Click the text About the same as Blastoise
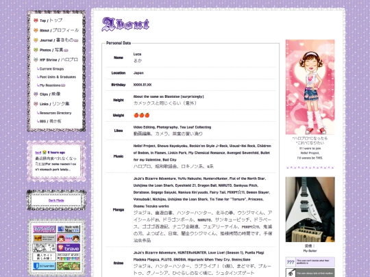The height and width of the screenshot is (277, 370). tap(169, 96)
